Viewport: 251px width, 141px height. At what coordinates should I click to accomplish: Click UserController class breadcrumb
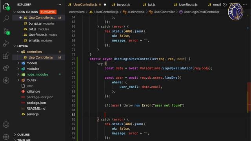162,12
